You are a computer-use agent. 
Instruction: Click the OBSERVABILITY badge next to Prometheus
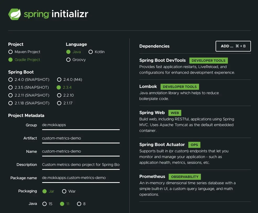(x=185, y=177)
